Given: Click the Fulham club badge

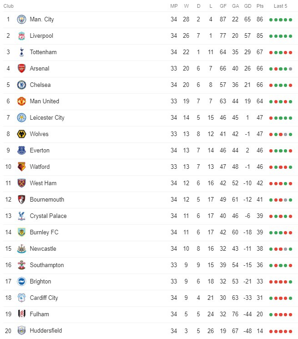Looking at the screenshot, I should coord(21,314).
